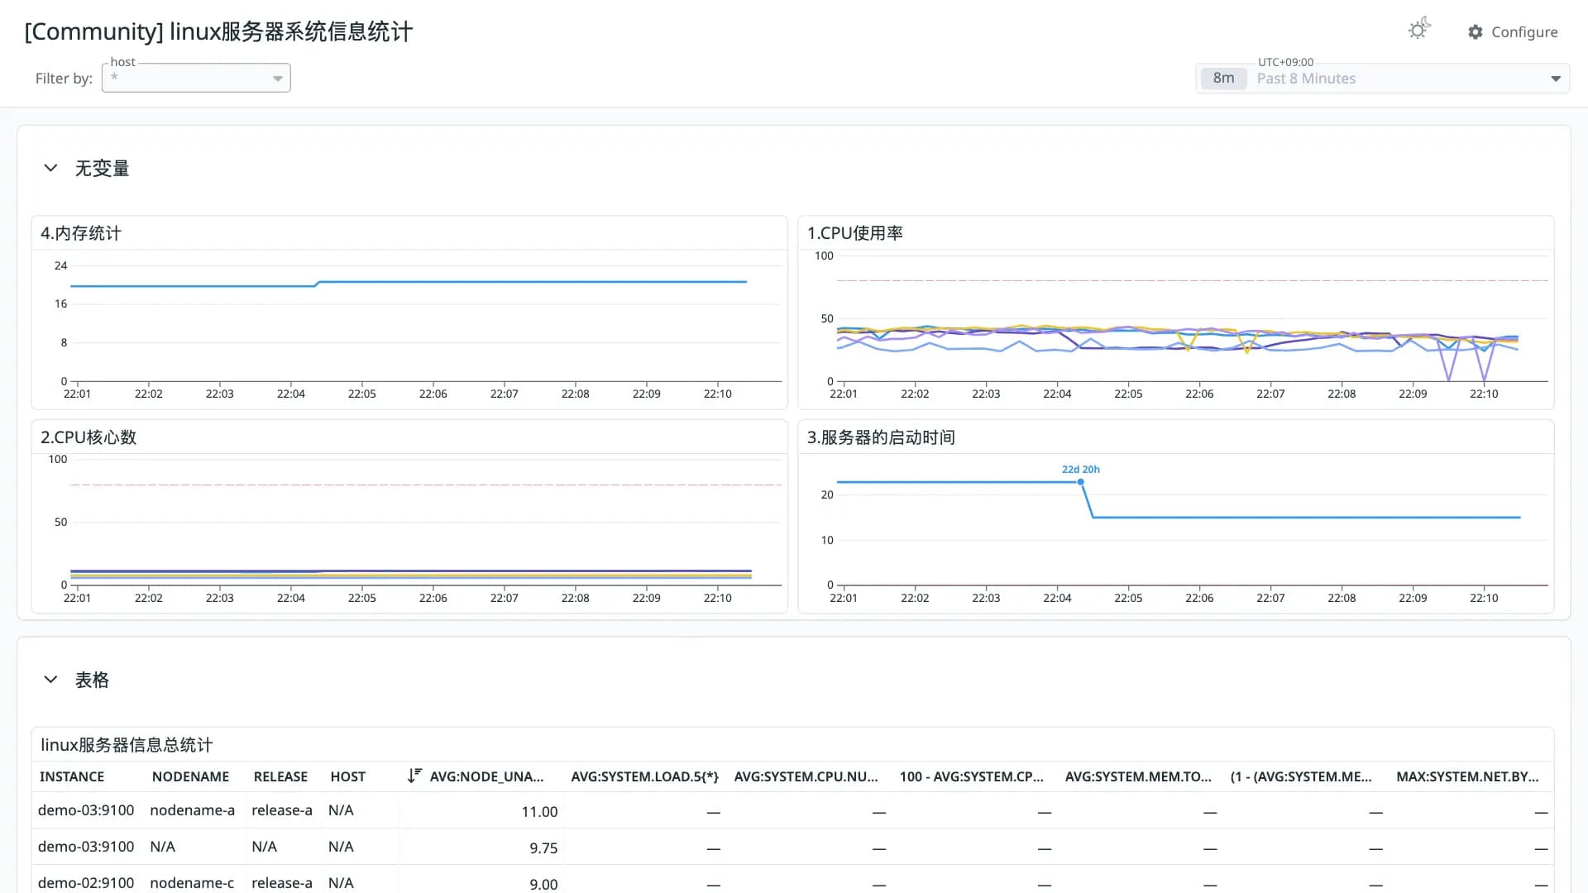Click the 9.75 value cell
Viewport: 1588px width, 893px height.
coord(543,848)
